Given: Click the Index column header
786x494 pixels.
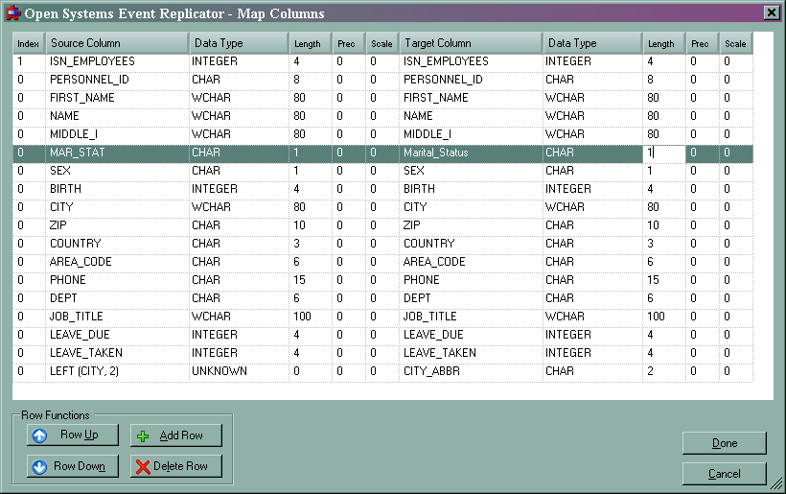Looking at the screenshot, I should click(29, 43).
